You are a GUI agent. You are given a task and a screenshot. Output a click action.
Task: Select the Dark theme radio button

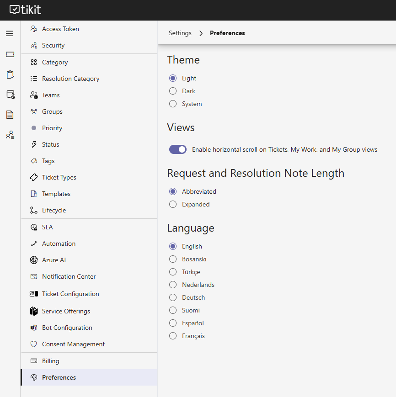[173, 91]
